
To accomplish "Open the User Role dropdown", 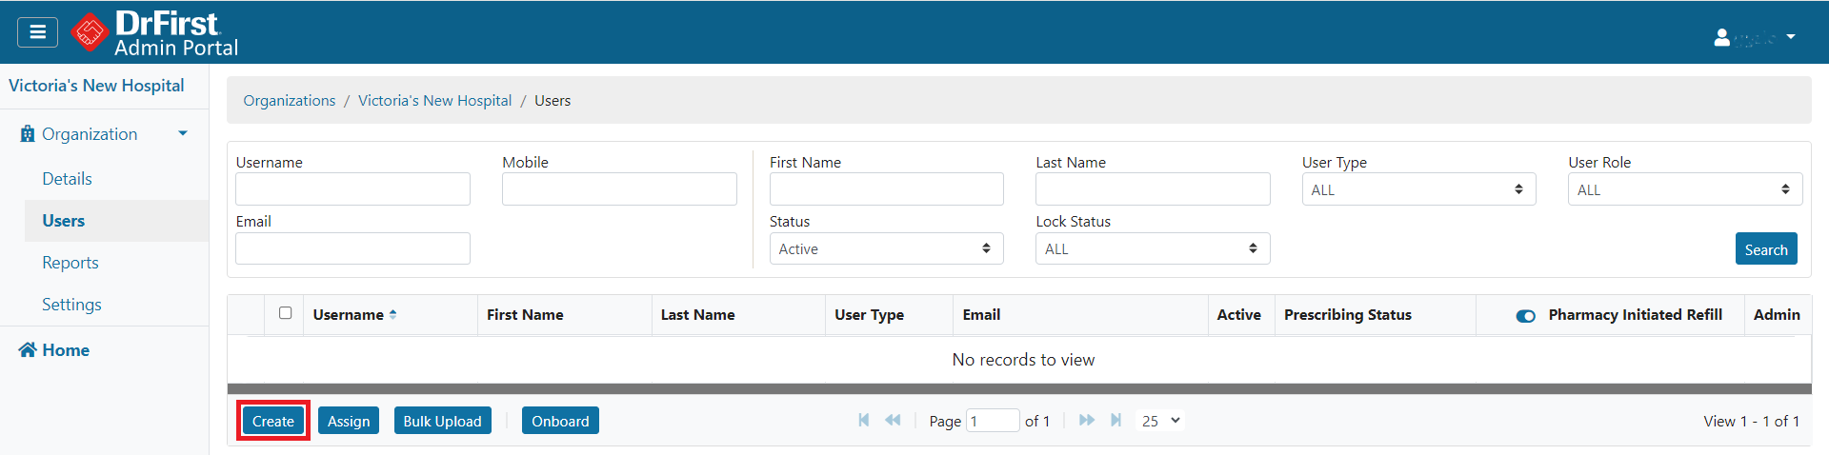I will (x=1683, y=189).
